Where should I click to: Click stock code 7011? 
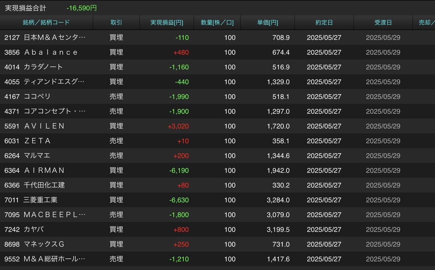pyautogui.click(x=12, y=200)
